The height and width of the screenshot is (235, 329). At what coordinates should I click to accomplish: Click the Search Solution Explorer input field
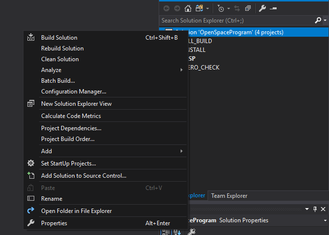click(236, 21)
